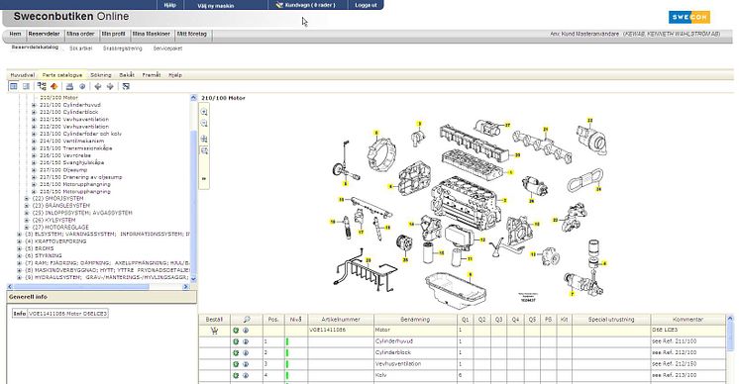Click the Skadoregistrering link
Viewport: 739px width, 384px height.
123,48
